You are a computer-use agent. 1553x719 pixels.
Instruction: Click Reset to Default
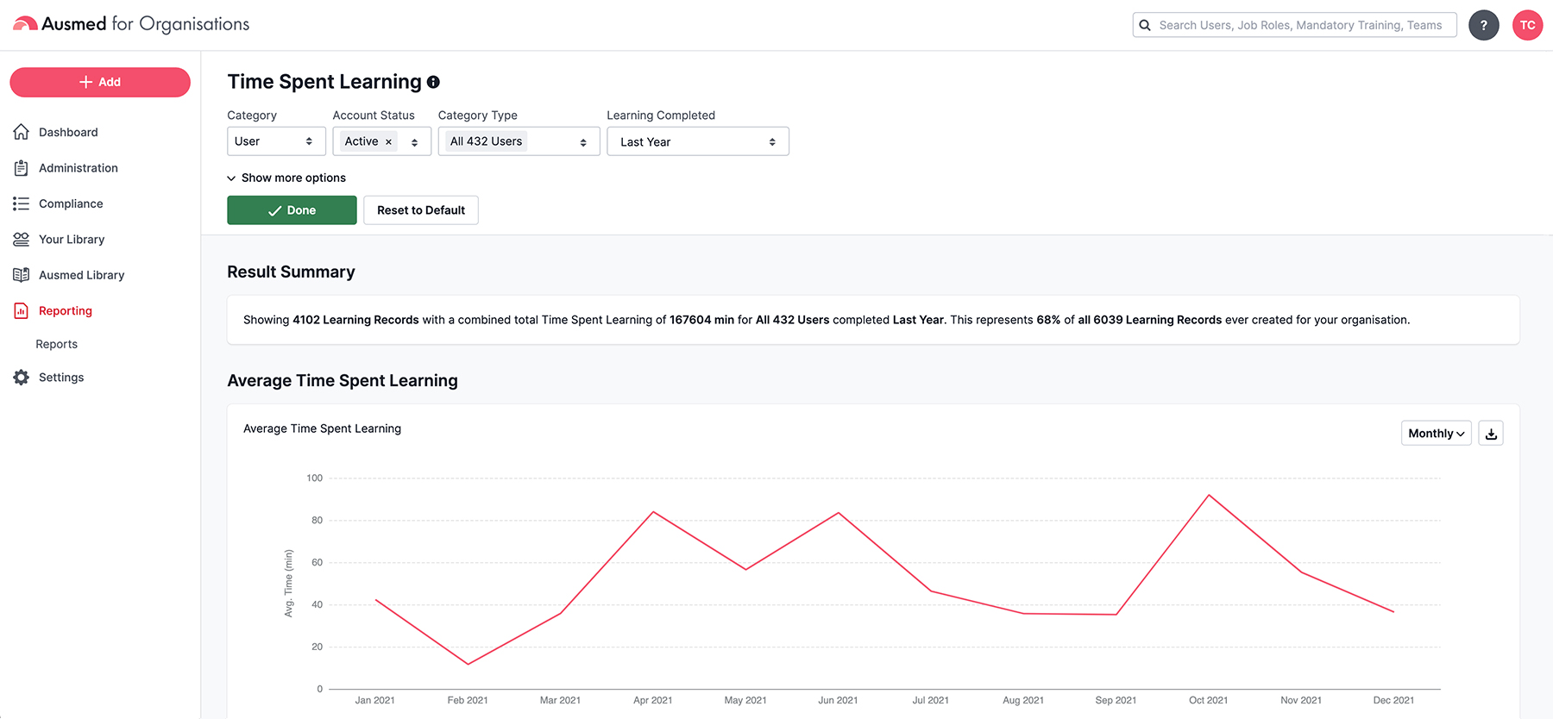421,210
